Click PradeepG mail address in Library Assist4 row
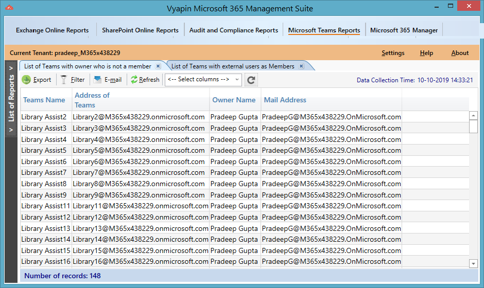The width and height of the screenshot is (484, 288). 332,139
